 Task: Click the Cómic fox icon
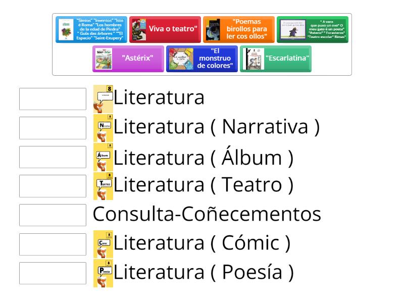coord(104,244)
